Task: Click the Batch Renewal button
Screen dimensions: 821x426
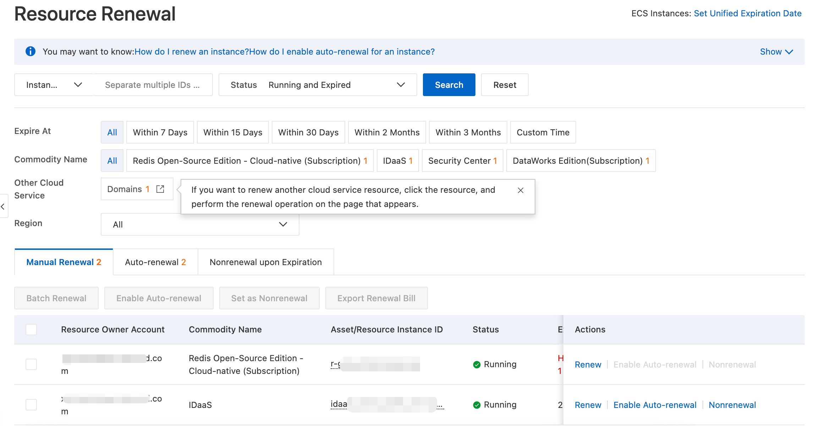Action: 56,298
